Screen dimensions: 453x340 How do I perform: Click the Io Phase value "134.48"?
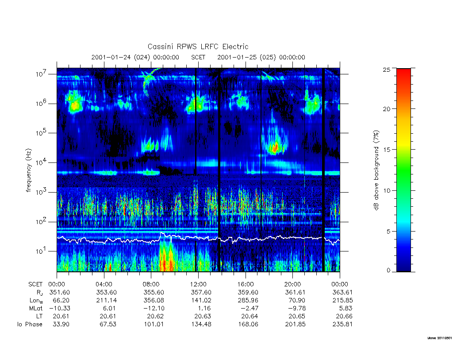(x=201, y=324)
